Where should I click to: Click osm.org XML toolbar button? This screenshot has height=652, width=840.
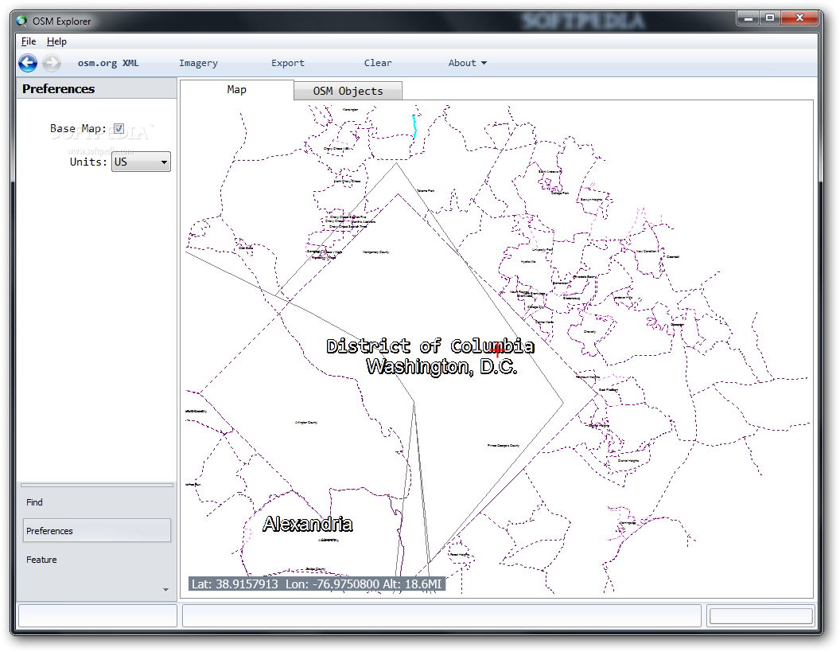(108, 63)
